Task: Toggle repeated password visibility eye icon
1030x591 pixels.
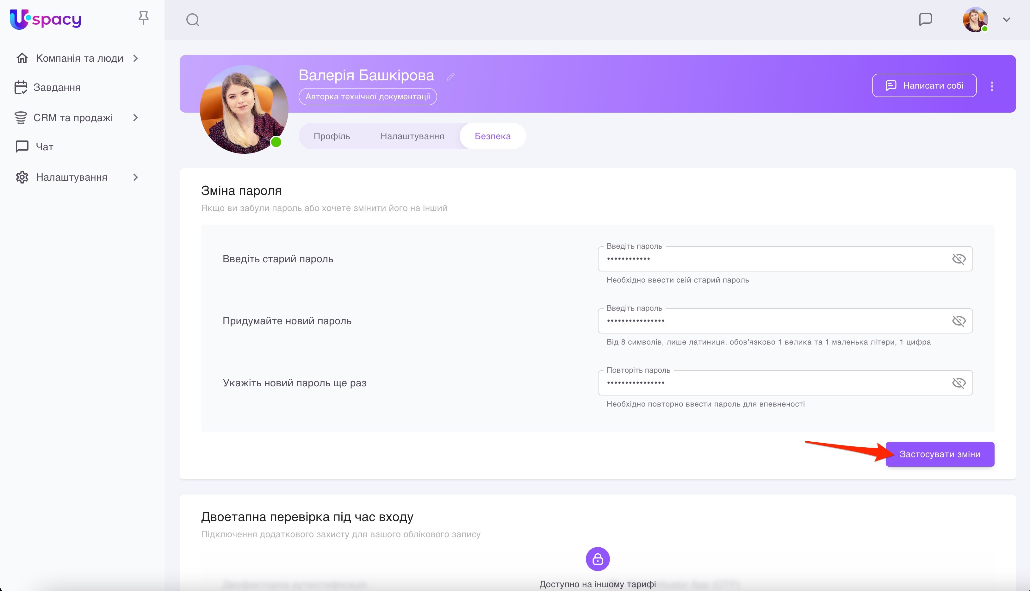Action: click(x=959, y=383)
